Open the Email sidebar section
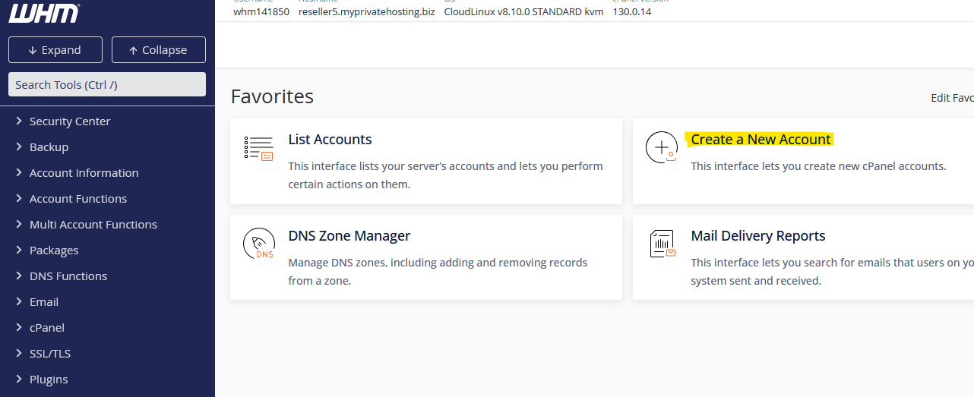The height and width of the screenshot is (397, 974). (x=43, y=302)
